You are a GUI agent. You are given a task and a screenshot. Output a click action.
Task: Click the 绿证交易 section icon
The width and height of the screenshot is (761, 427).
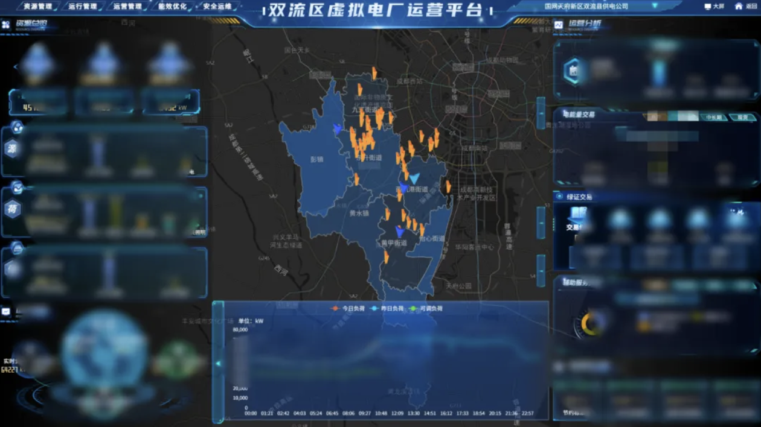(x=559, y=197)
